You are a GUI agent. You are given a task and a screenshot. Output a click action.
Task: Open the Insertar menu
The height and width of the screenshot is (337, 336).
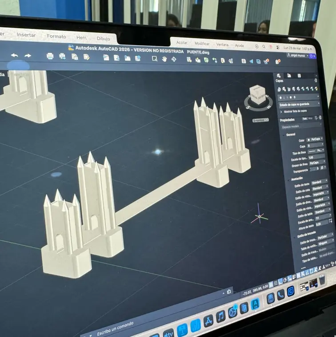[x=26, y=35]
